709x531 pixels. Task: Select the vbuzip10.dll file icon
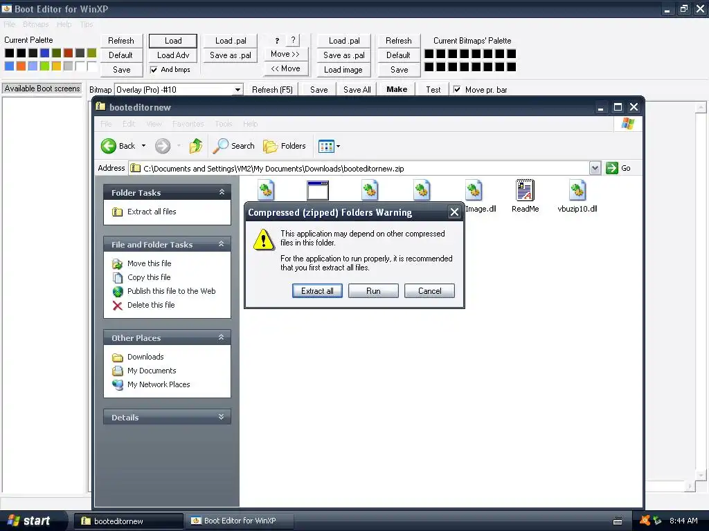[577, 190]
